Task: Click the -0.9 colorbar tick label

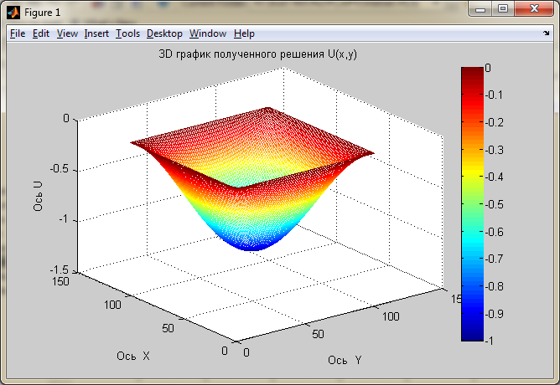Action: coord(495,314)
